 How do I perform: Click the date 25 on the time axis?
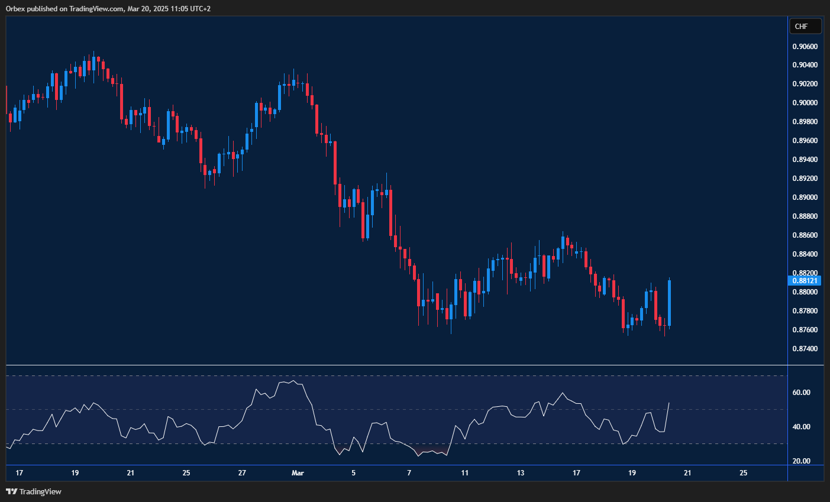[x=186, y=473]
